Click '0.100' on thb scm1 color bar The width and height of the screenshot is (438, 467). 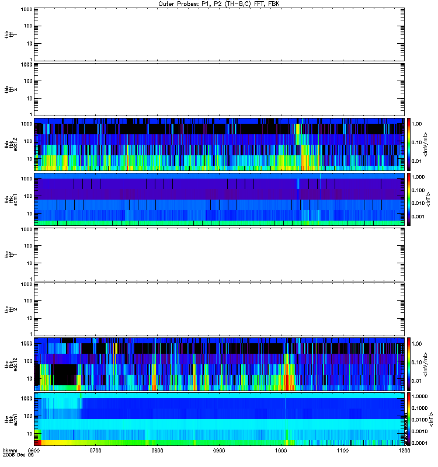pyautogui.click(x=418, y=190)
